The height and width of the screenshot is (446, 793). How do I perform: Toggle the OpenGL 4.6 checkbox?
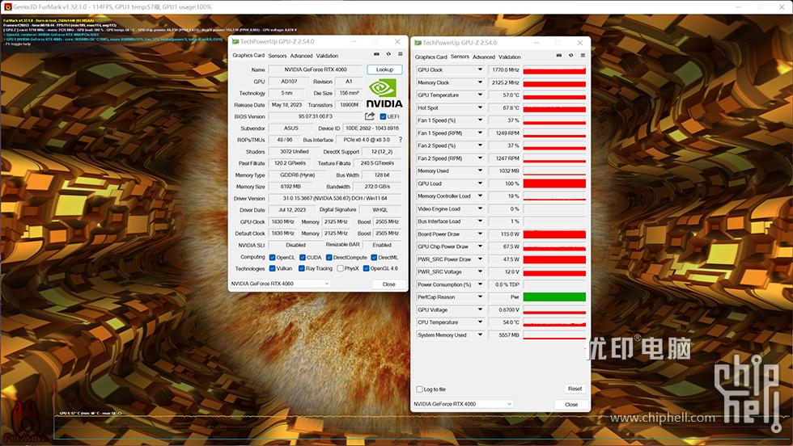coord(366,269)
